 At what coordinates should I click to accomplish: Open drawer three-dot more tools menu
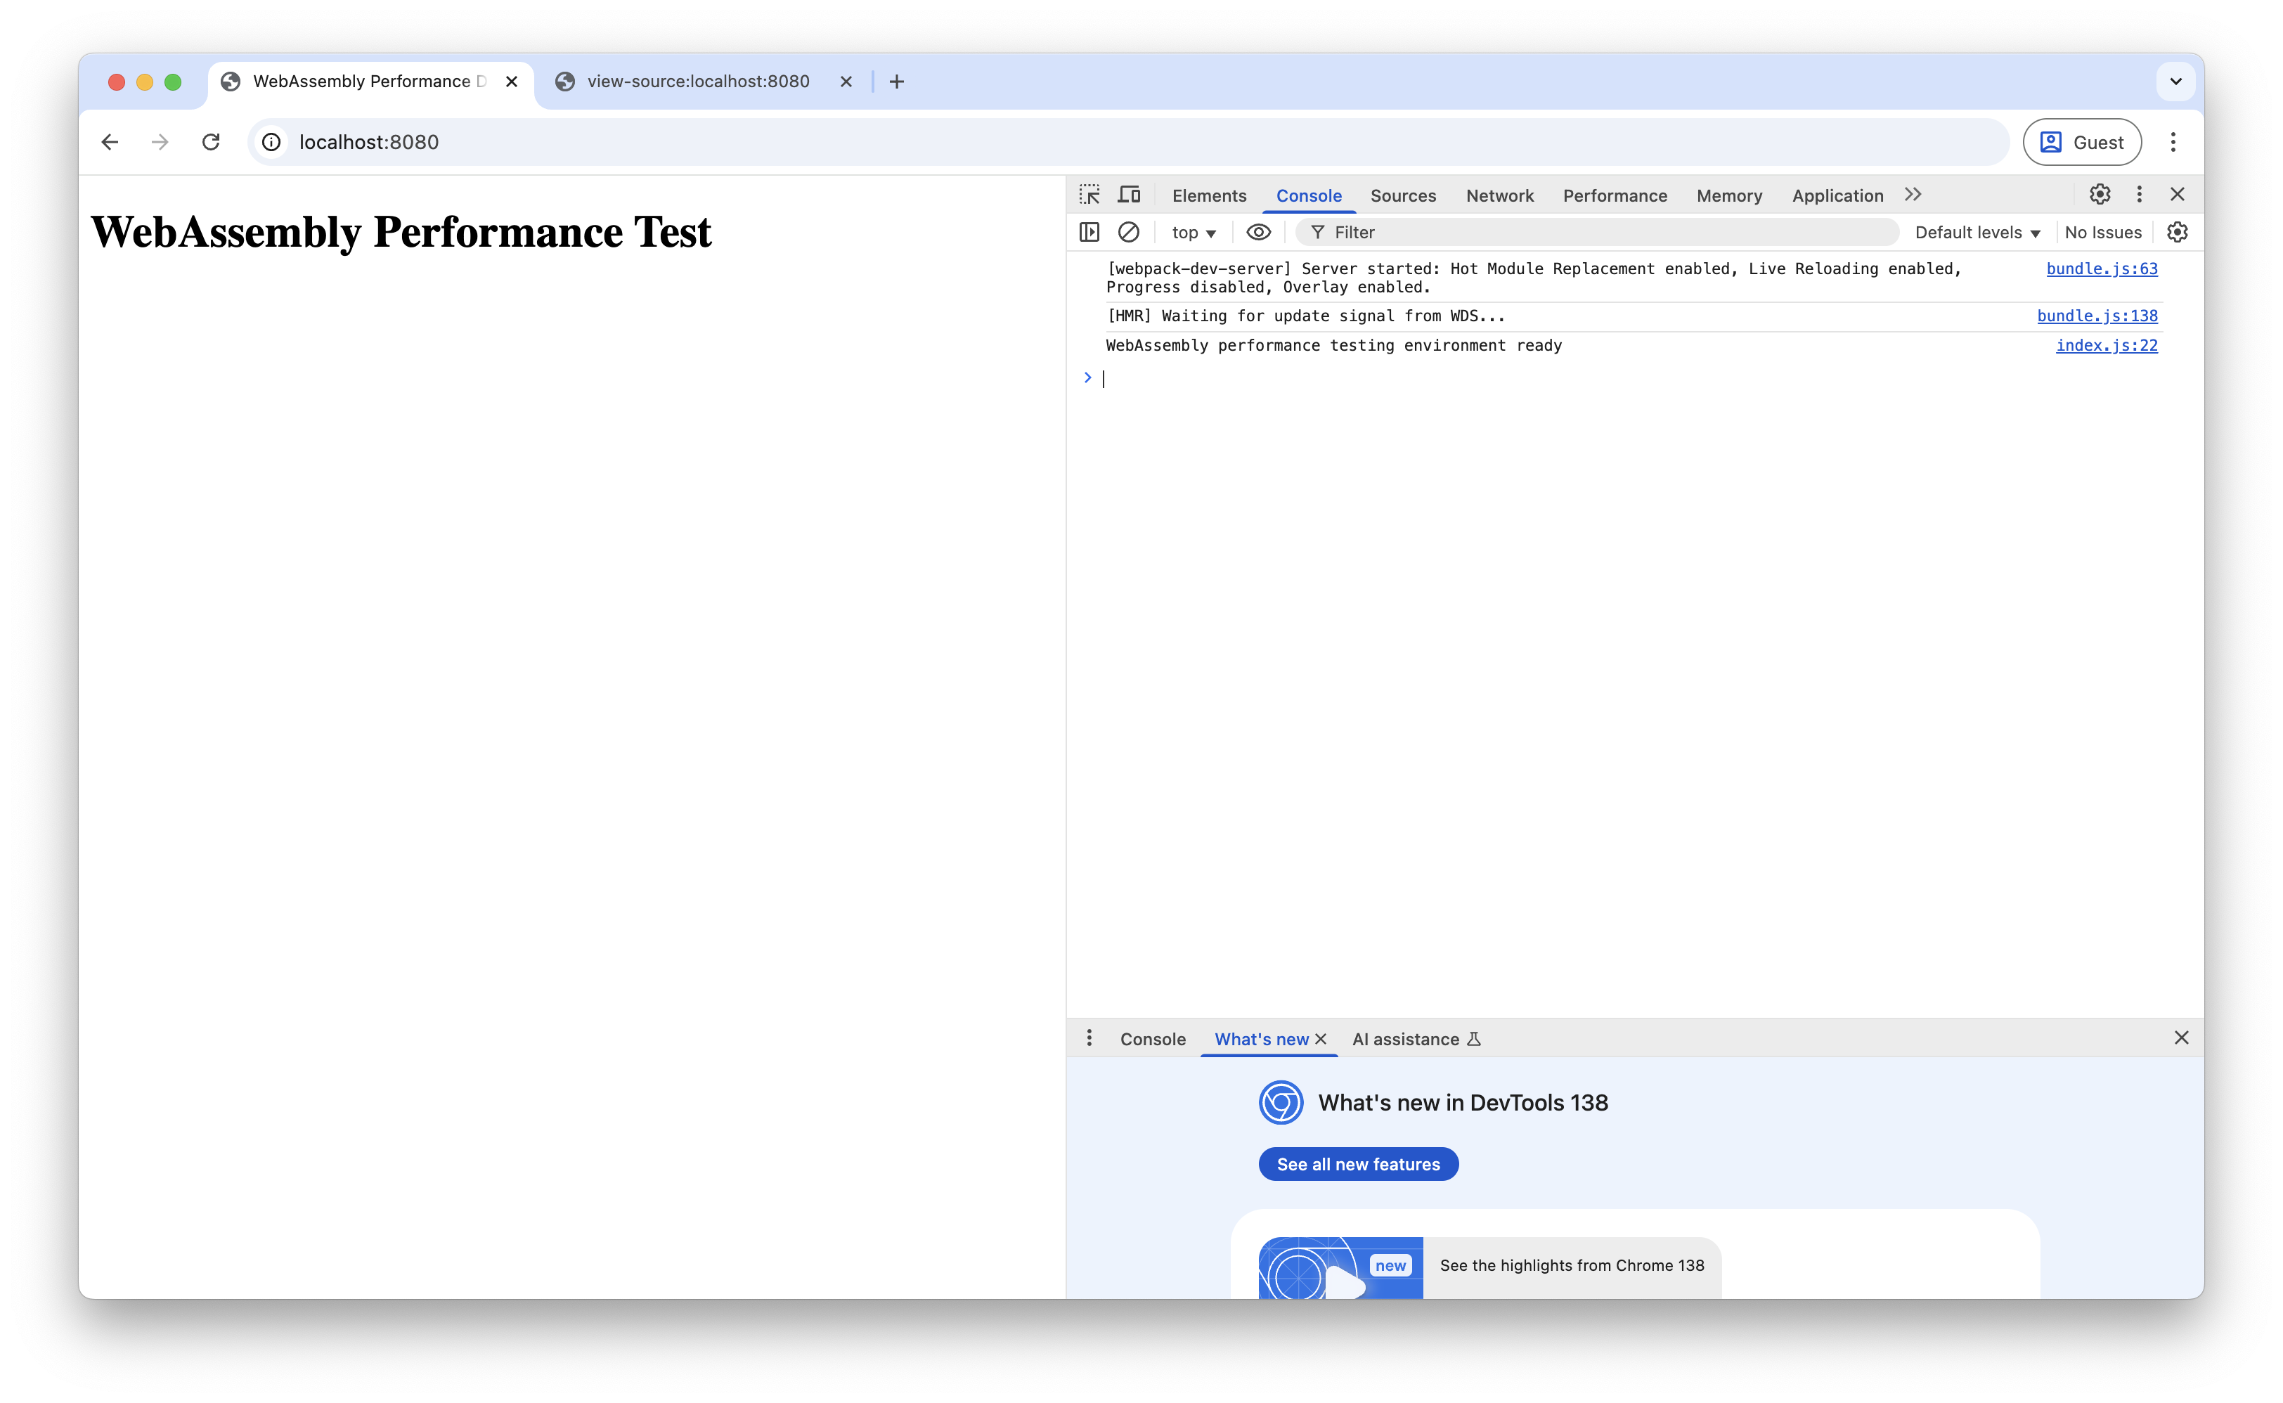click(1089, 1038)
